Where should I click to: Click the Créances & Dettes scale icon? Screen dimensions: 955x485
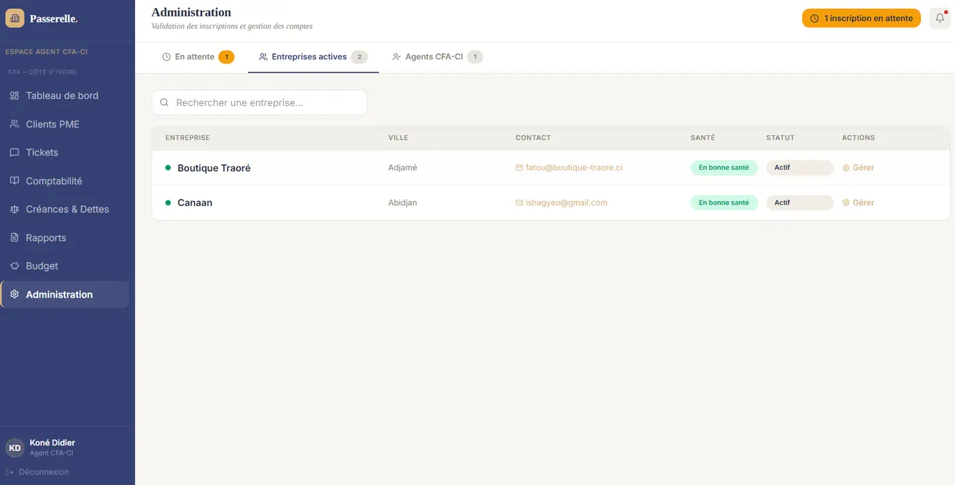point(14,209)
